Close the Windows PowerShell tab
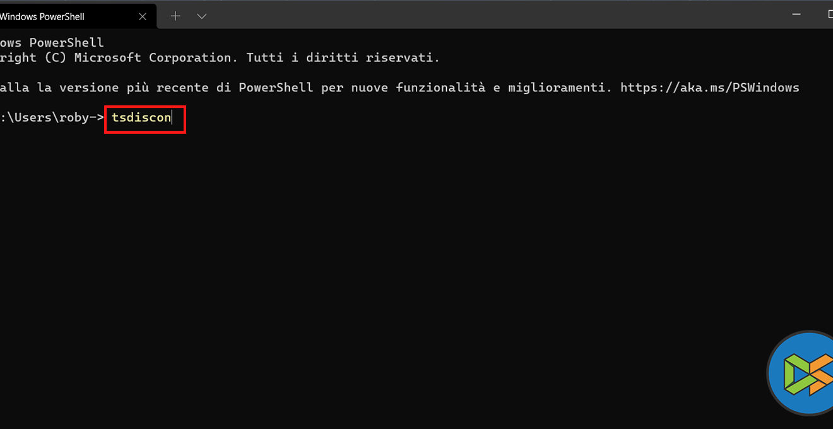 click(143, 16)
